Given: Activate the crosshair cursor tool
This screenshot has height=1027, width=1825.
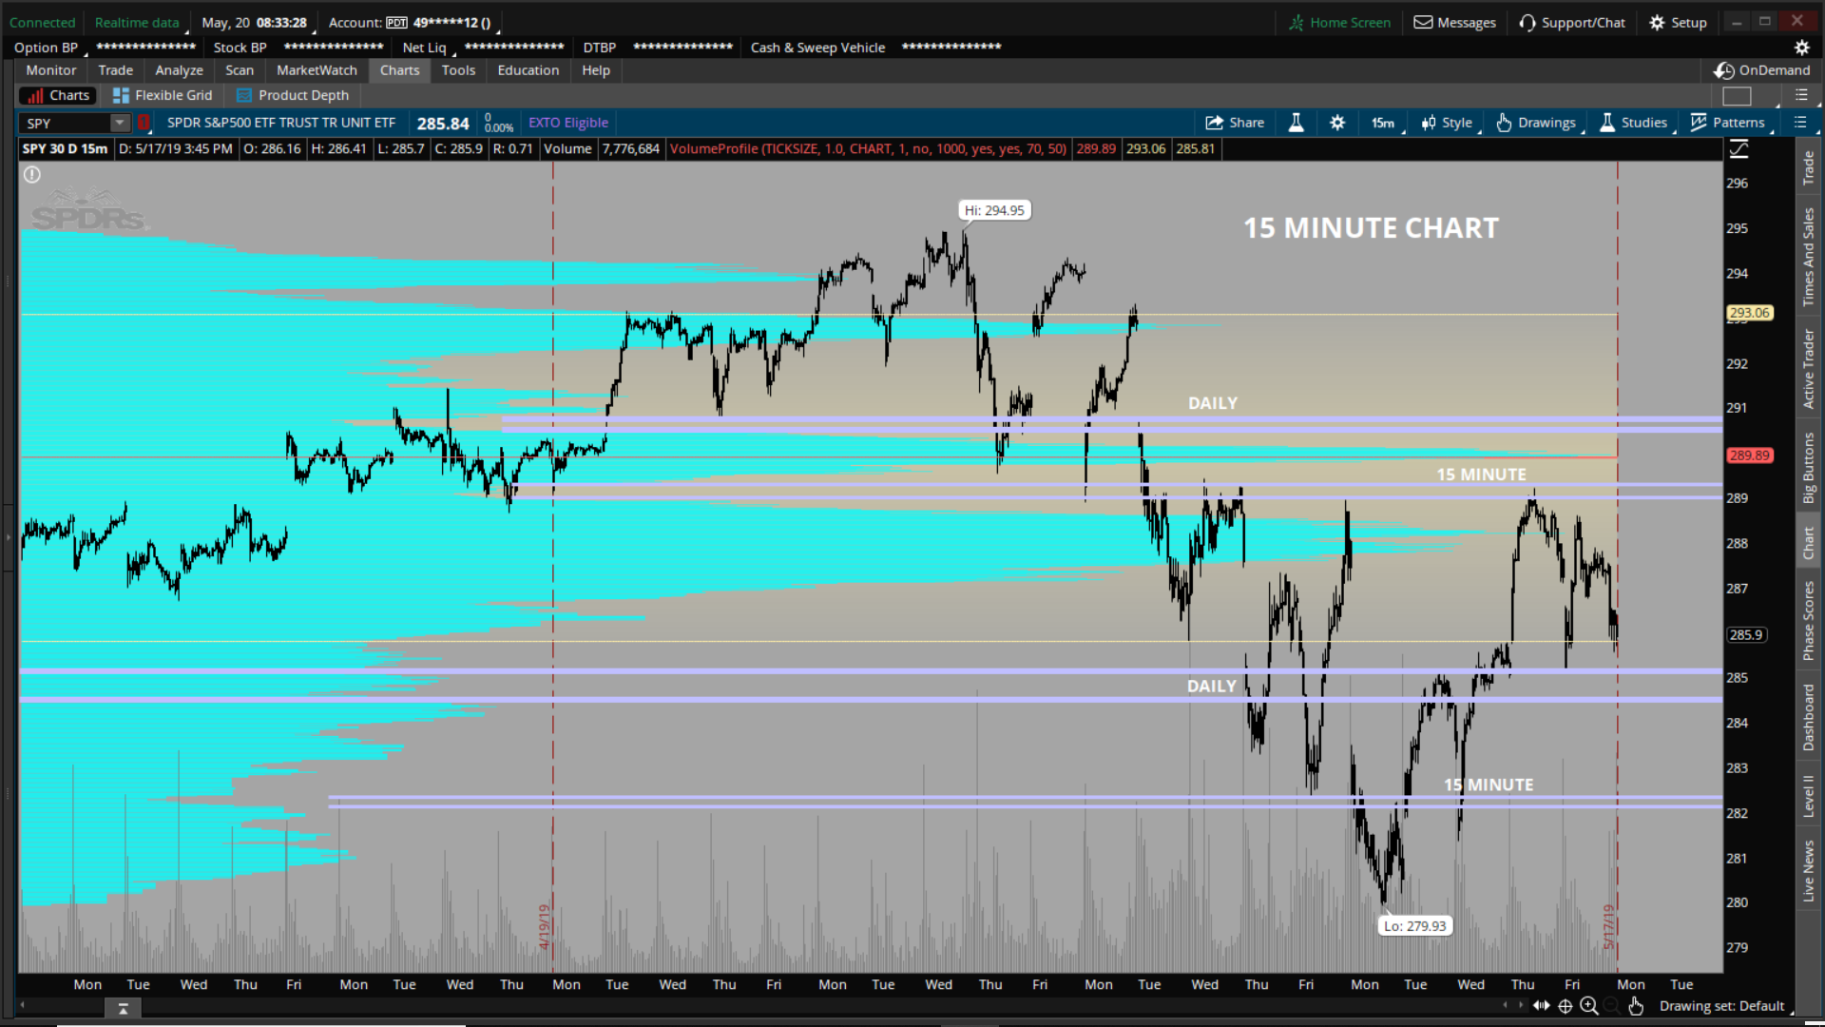Looking at the screenshot, I should (x=1566, y=1005).
